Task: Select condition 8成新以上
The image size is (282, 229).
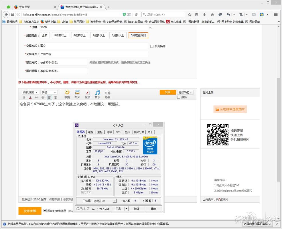Action: click(x=80, y=35)
